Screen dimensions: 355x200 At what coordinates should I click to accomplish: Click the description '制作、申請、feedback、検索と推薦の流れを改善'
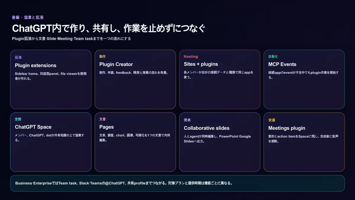134,73
